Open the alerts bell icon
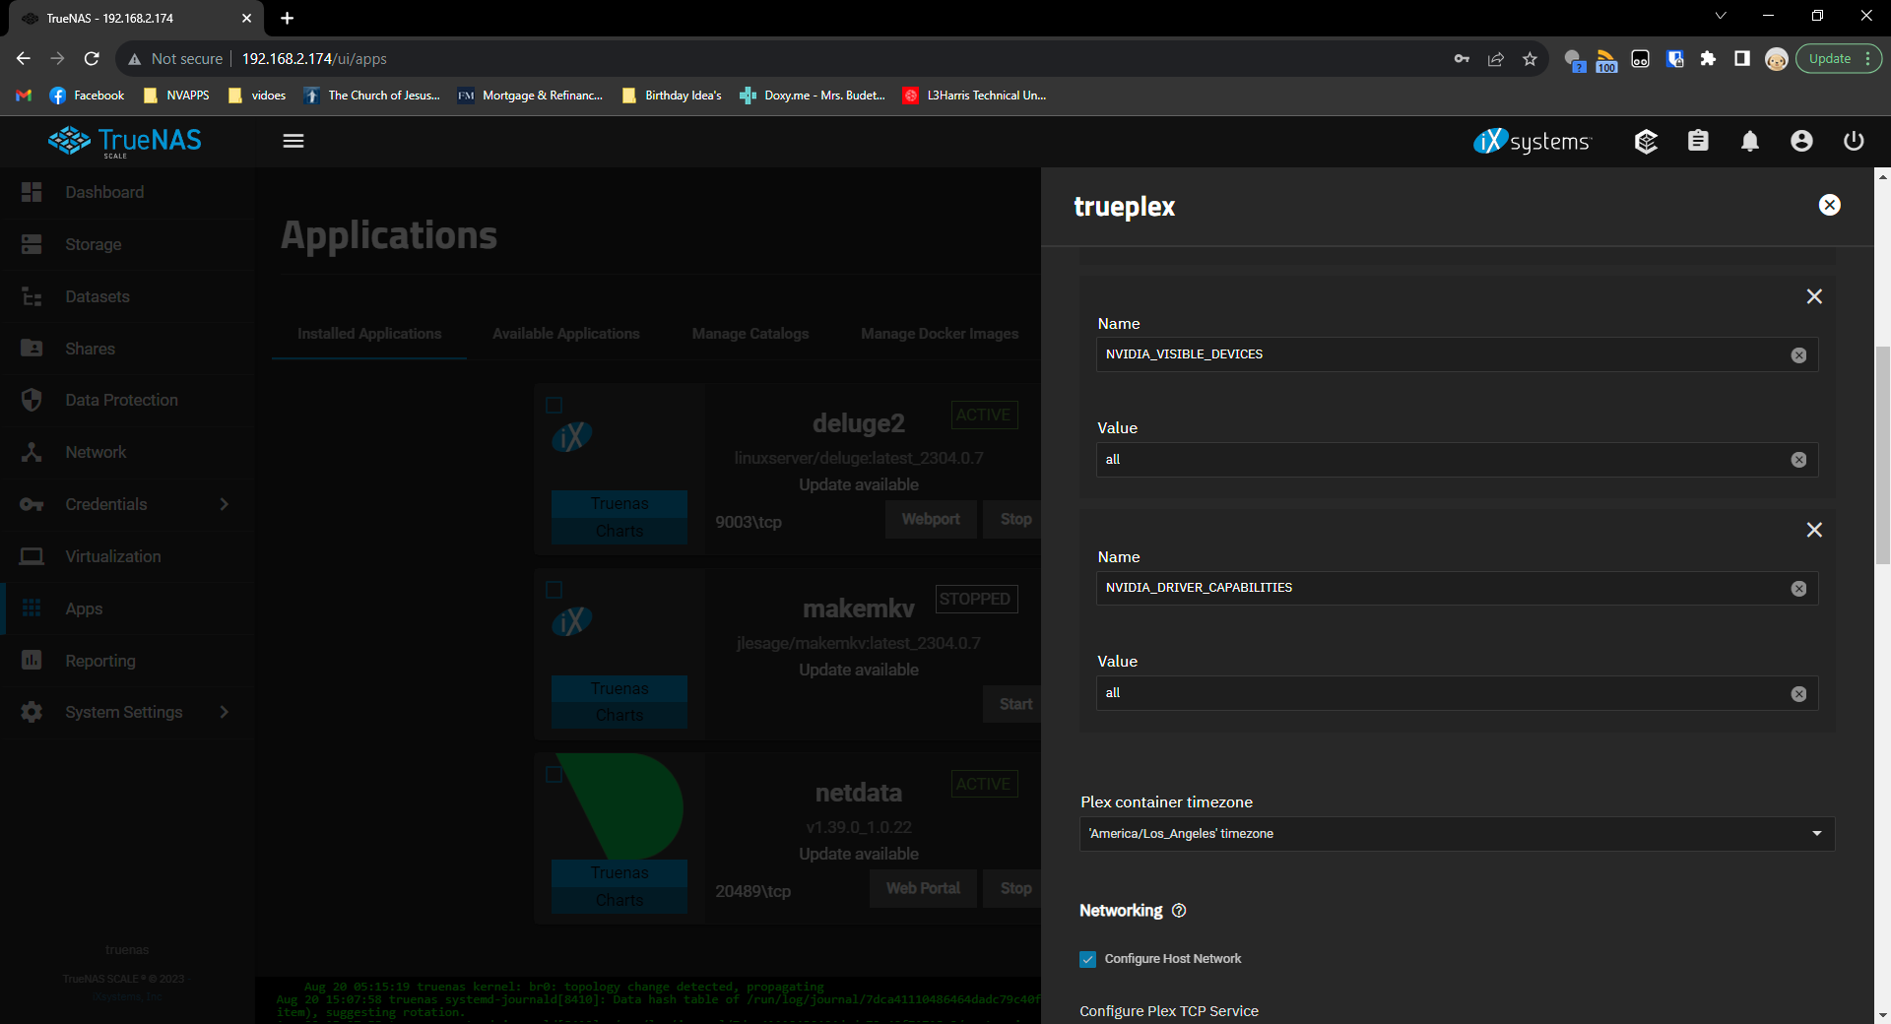 1749,142
